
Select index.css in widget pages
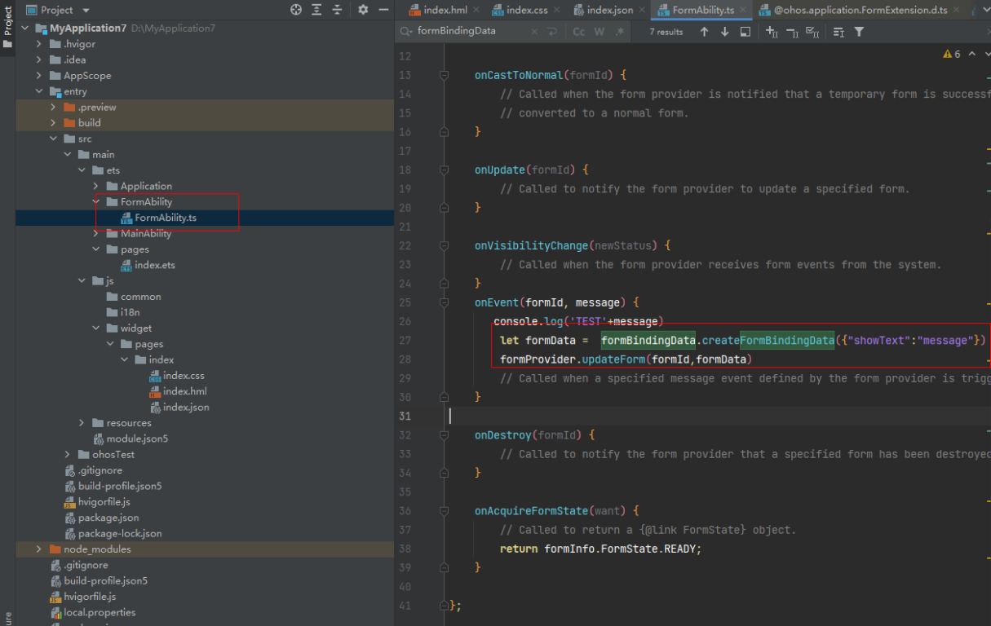(184, 375)
